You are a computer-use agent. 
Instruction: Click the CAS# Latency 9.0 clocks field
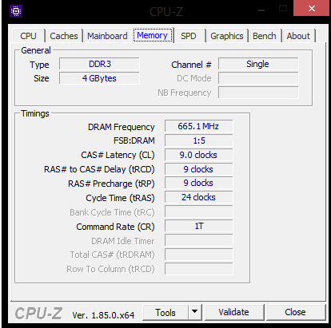[x=198, y=155]
